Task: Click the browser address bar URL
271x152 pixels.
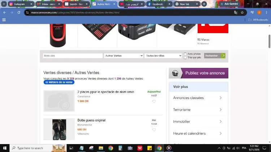Action: click(75, 13)
